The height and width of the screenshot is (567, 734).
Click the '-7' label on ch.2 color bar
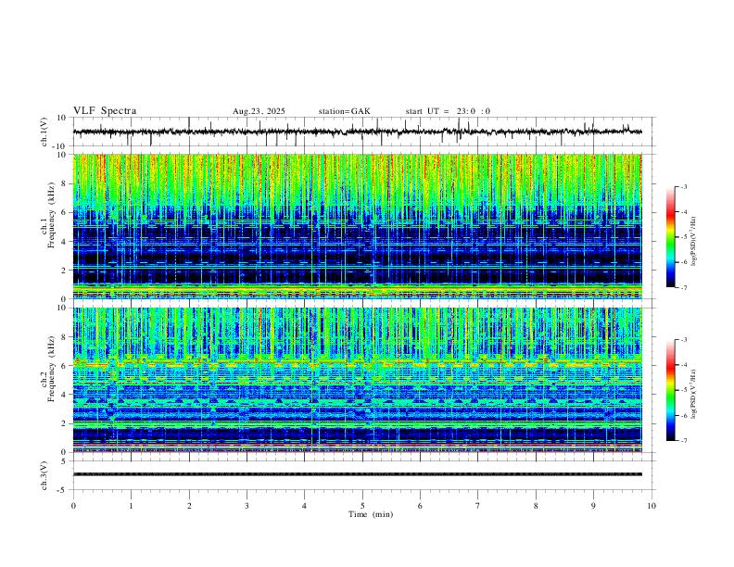(683, 440)
